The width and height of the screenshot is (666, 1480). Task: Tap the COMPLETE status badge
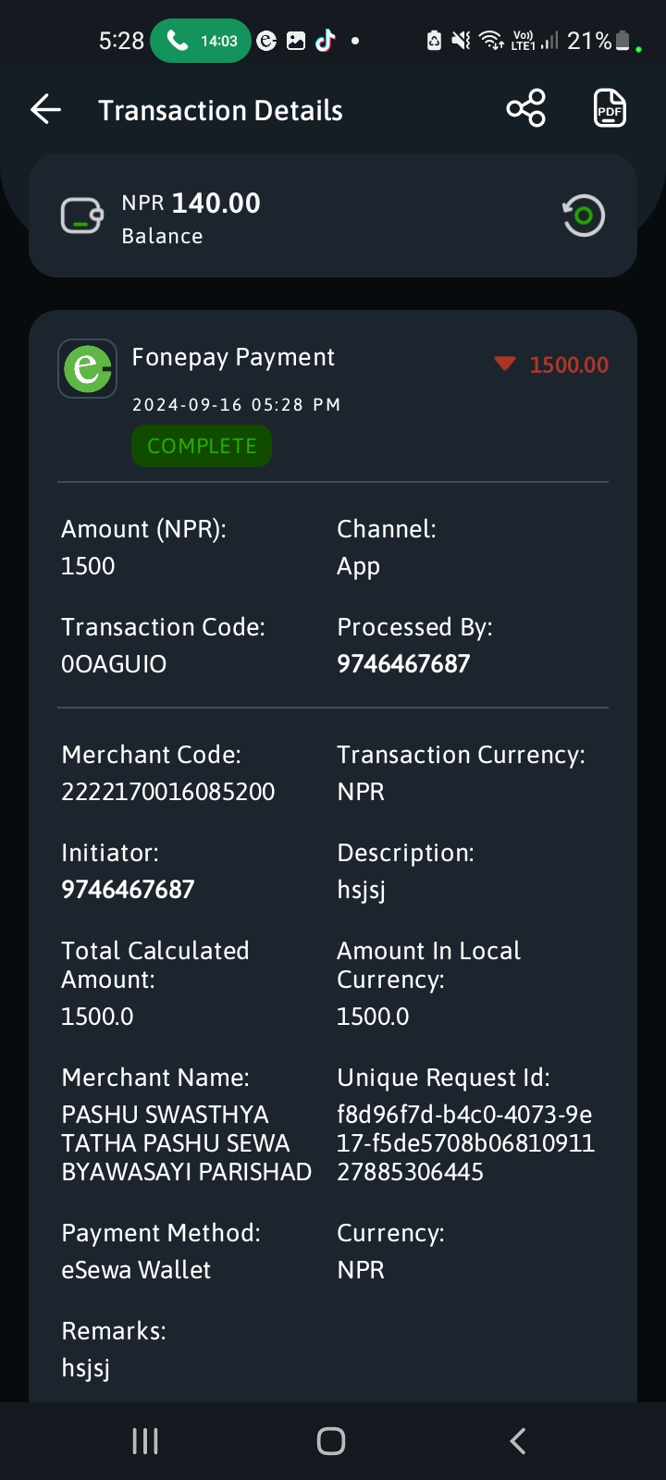pos(202,446)
